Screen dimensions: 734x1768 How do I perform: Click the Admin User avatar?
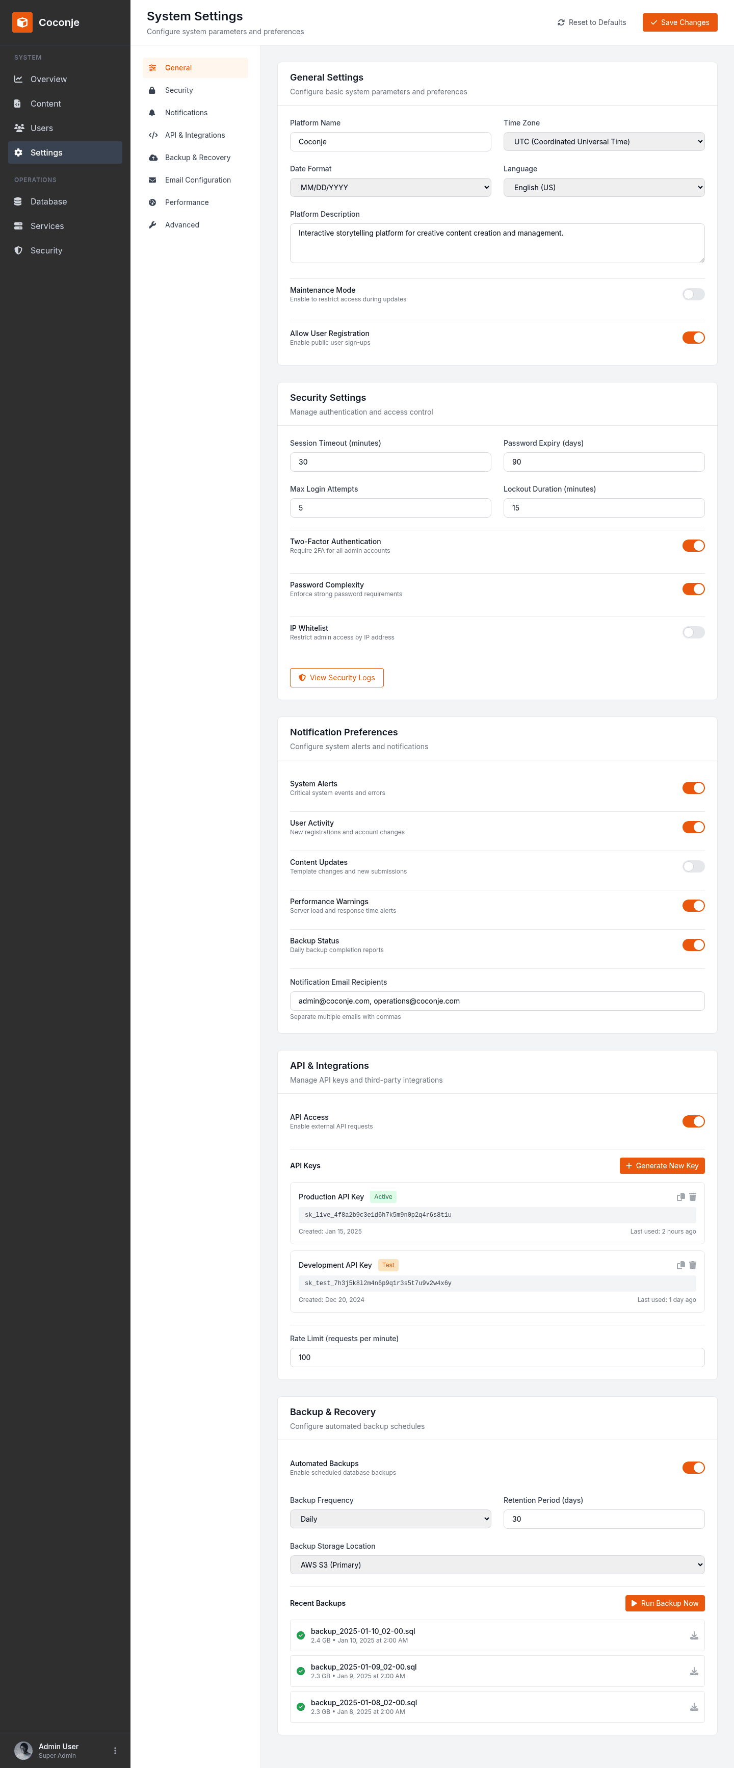pyautogui.click(x=23, y=1751)
